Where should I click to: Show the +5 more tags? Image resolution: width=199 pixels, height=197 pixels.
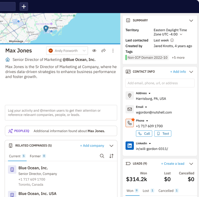click(x=178, y=58)
